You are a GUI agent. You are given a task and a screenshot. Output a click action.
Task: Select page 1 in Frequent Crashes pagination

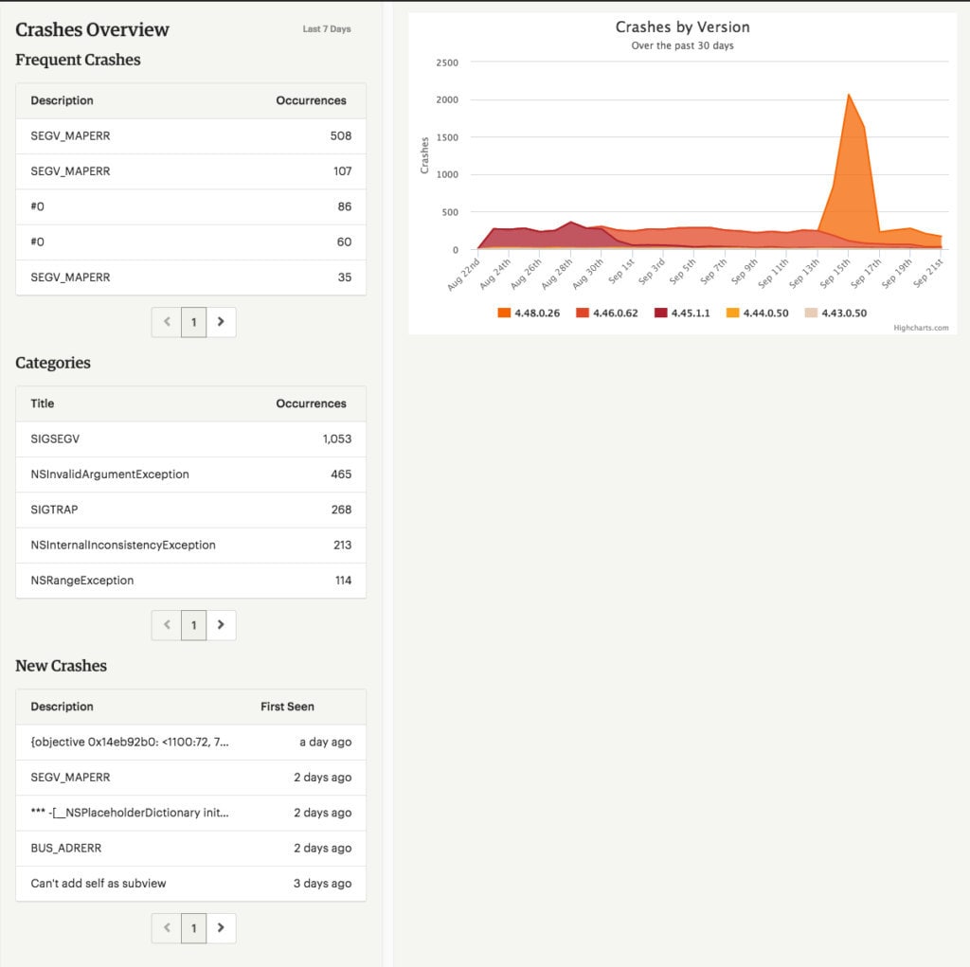point(193,322)
